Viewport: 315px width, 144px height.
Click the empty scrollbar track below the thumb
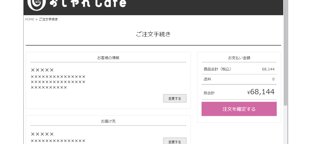[x=285, y=124]
